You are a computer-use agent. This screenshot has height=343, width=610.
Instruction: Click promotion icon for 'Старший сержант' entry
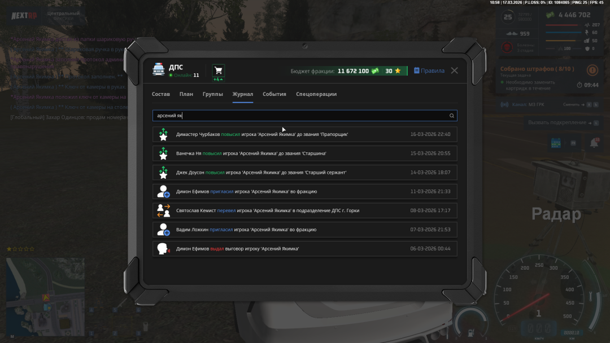[x=163, y=173]
